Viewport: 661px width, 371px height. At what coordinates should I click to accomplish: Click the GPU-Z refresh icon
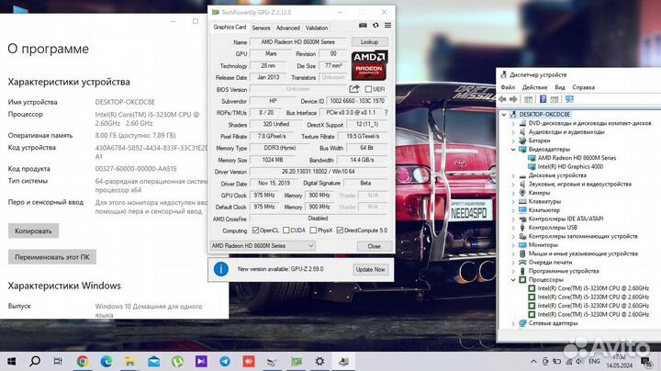(x=375, y=26)
